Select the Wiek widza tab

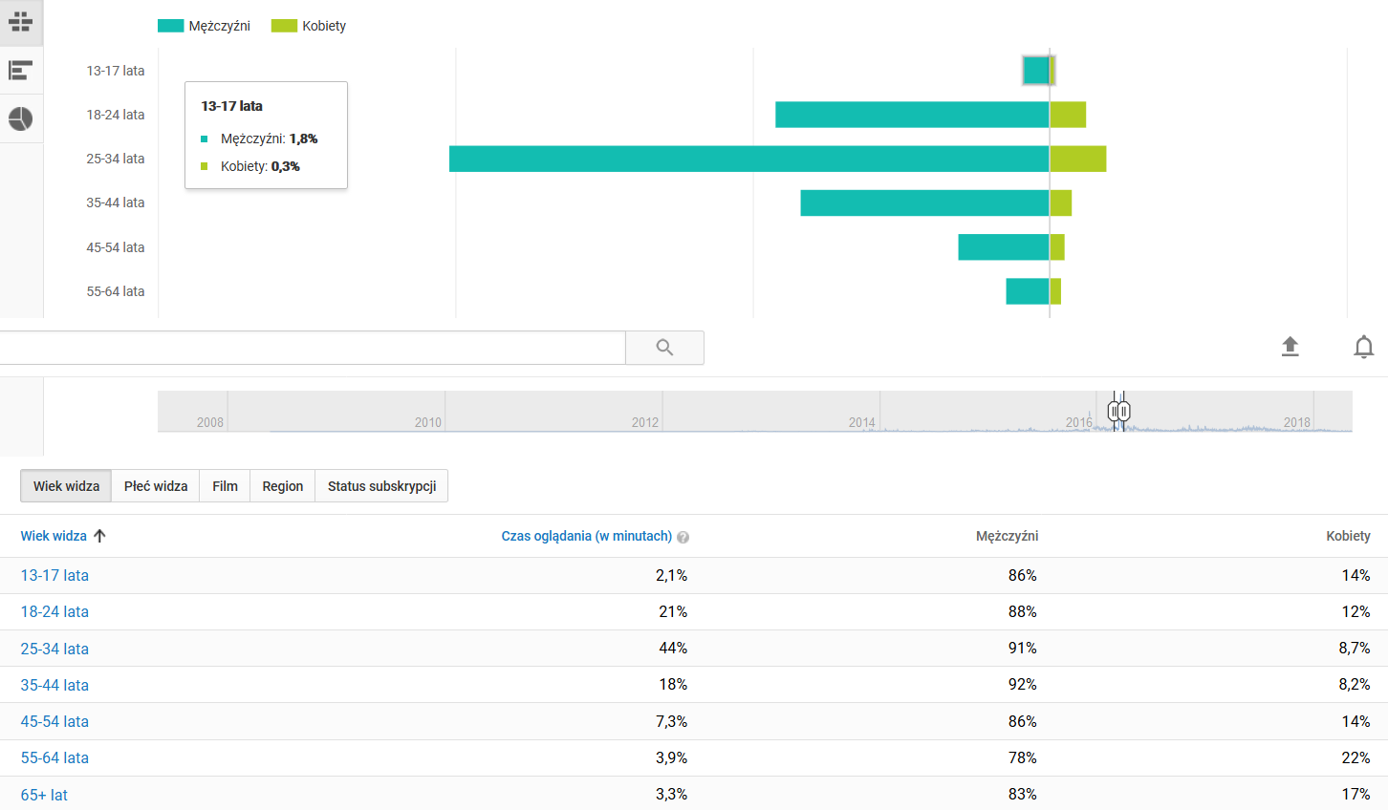66,486
